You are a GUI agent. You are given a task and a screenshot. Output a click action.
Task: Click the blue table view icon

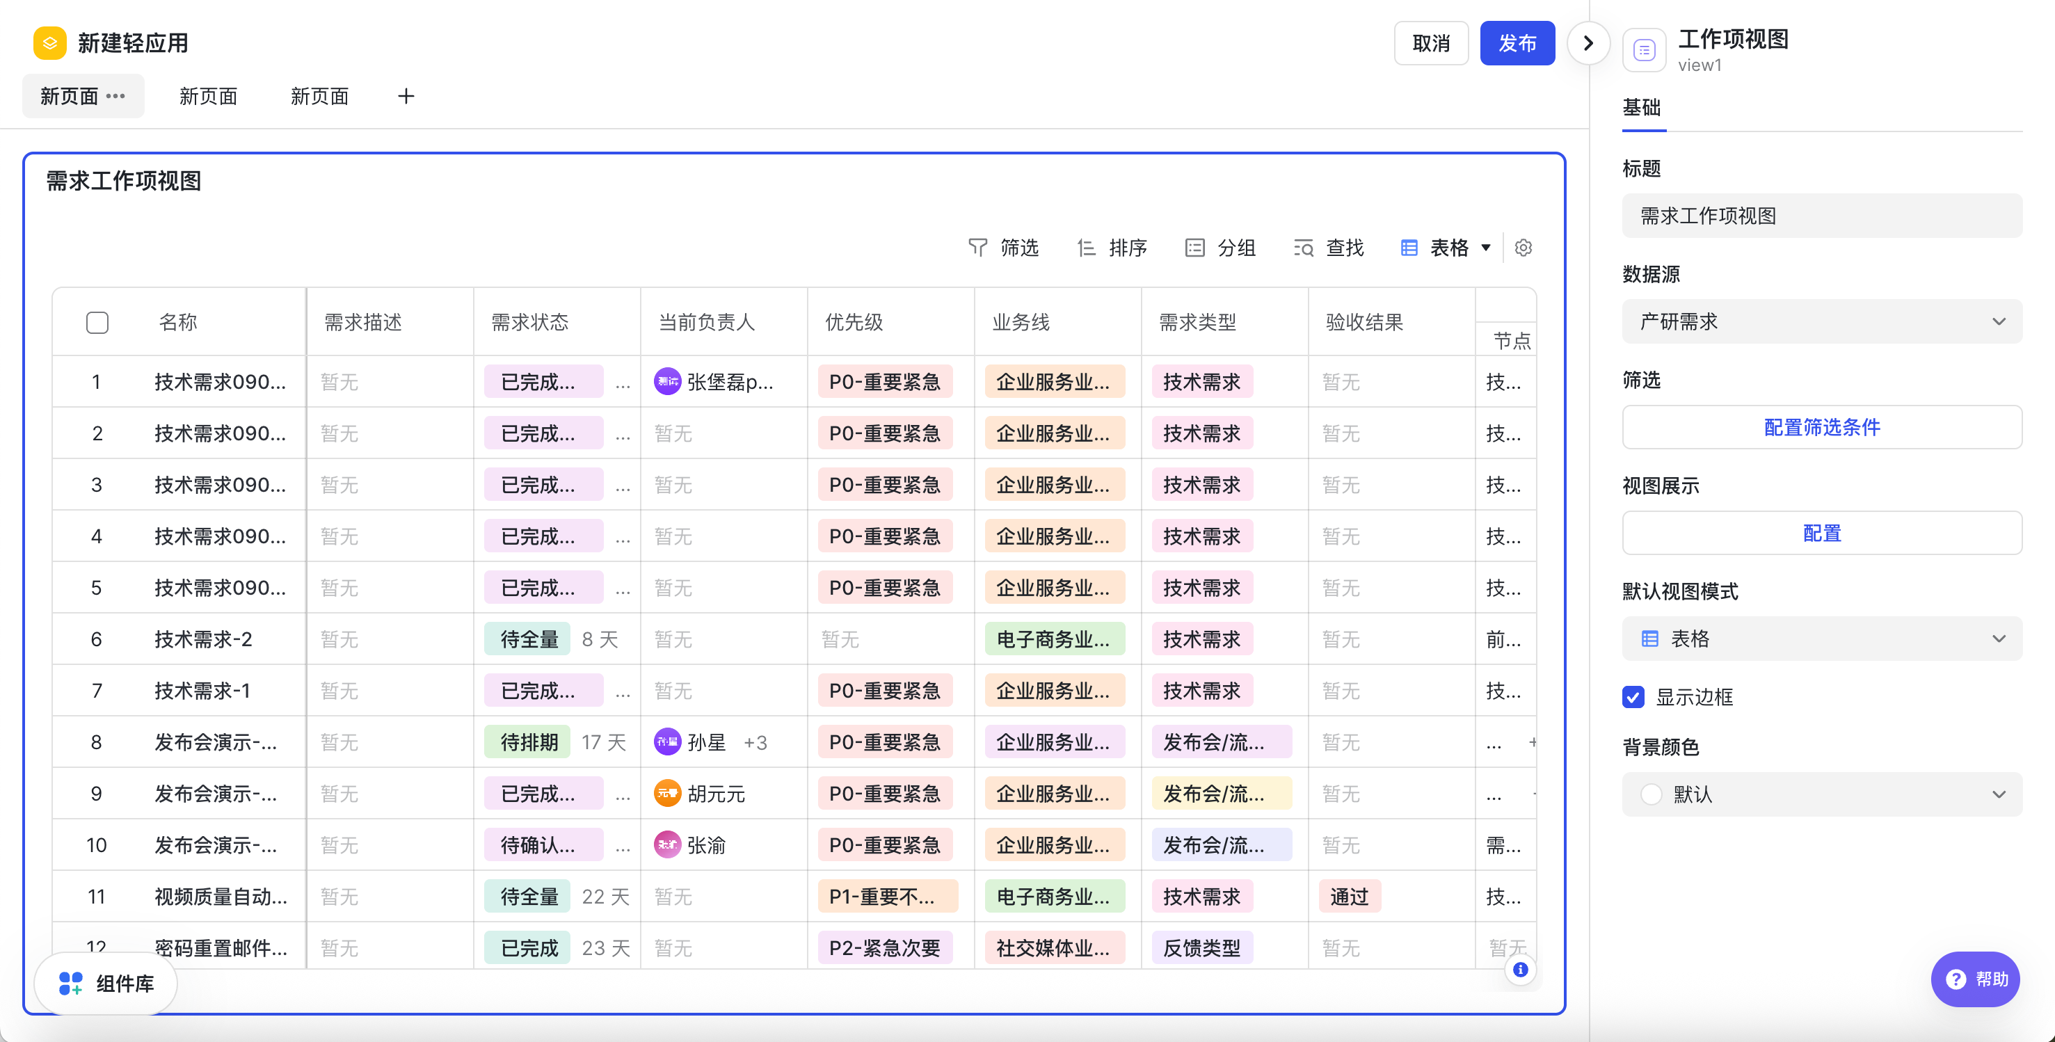coord(1409,248)
